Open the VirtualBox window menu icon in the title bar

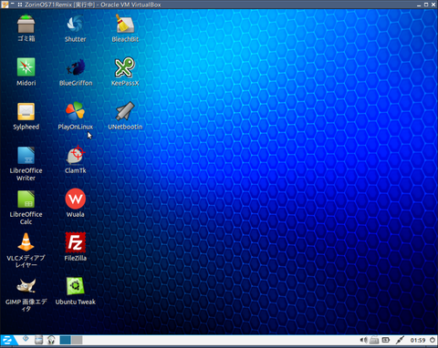pos(5,5)
